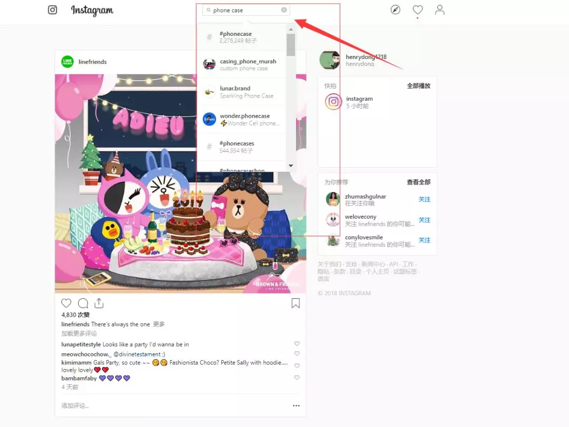Share the post via the arrow icon
Viewport: 569px width, 427px height.
[x=99, y=303]
